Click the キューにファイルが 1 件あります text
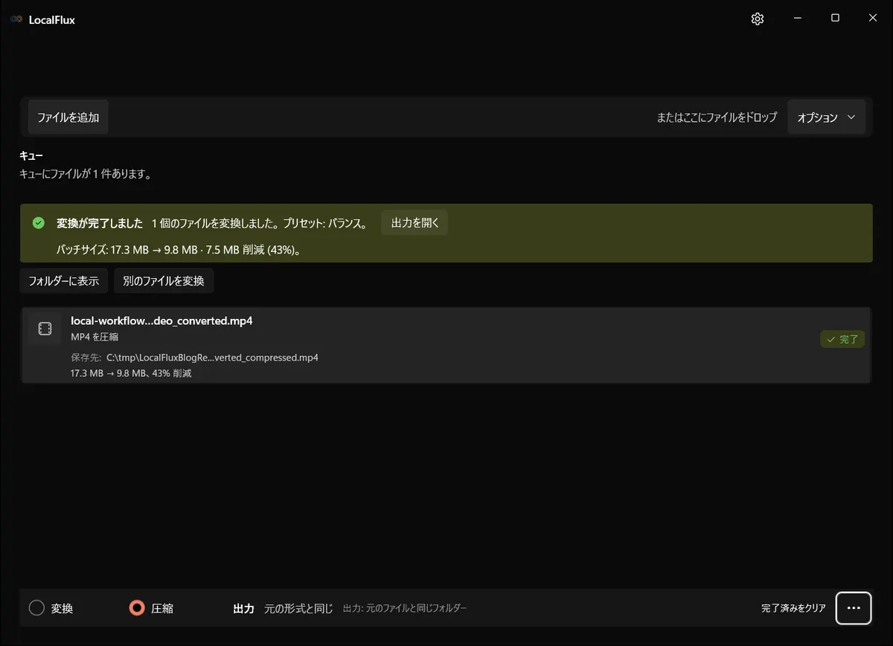Image resolution: width=893 pixels, height=646 pixels. coord(86,175)
